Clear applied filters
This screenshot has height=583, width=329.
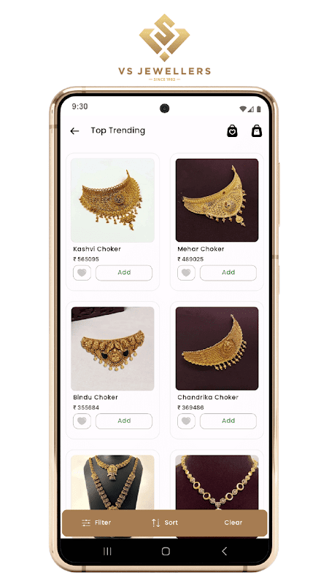pyautogui.click(x=233, y=523)
